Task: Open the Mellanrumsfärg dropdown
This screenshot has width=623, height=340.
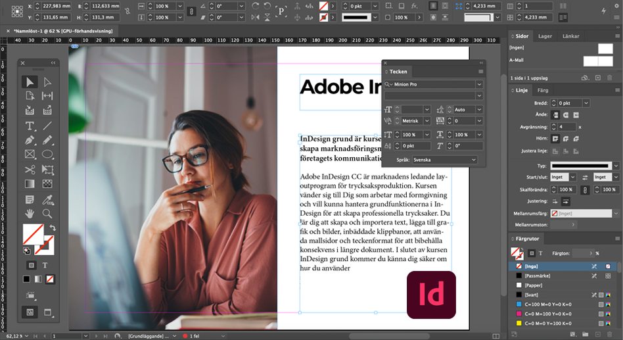Action: pos(616,214)
